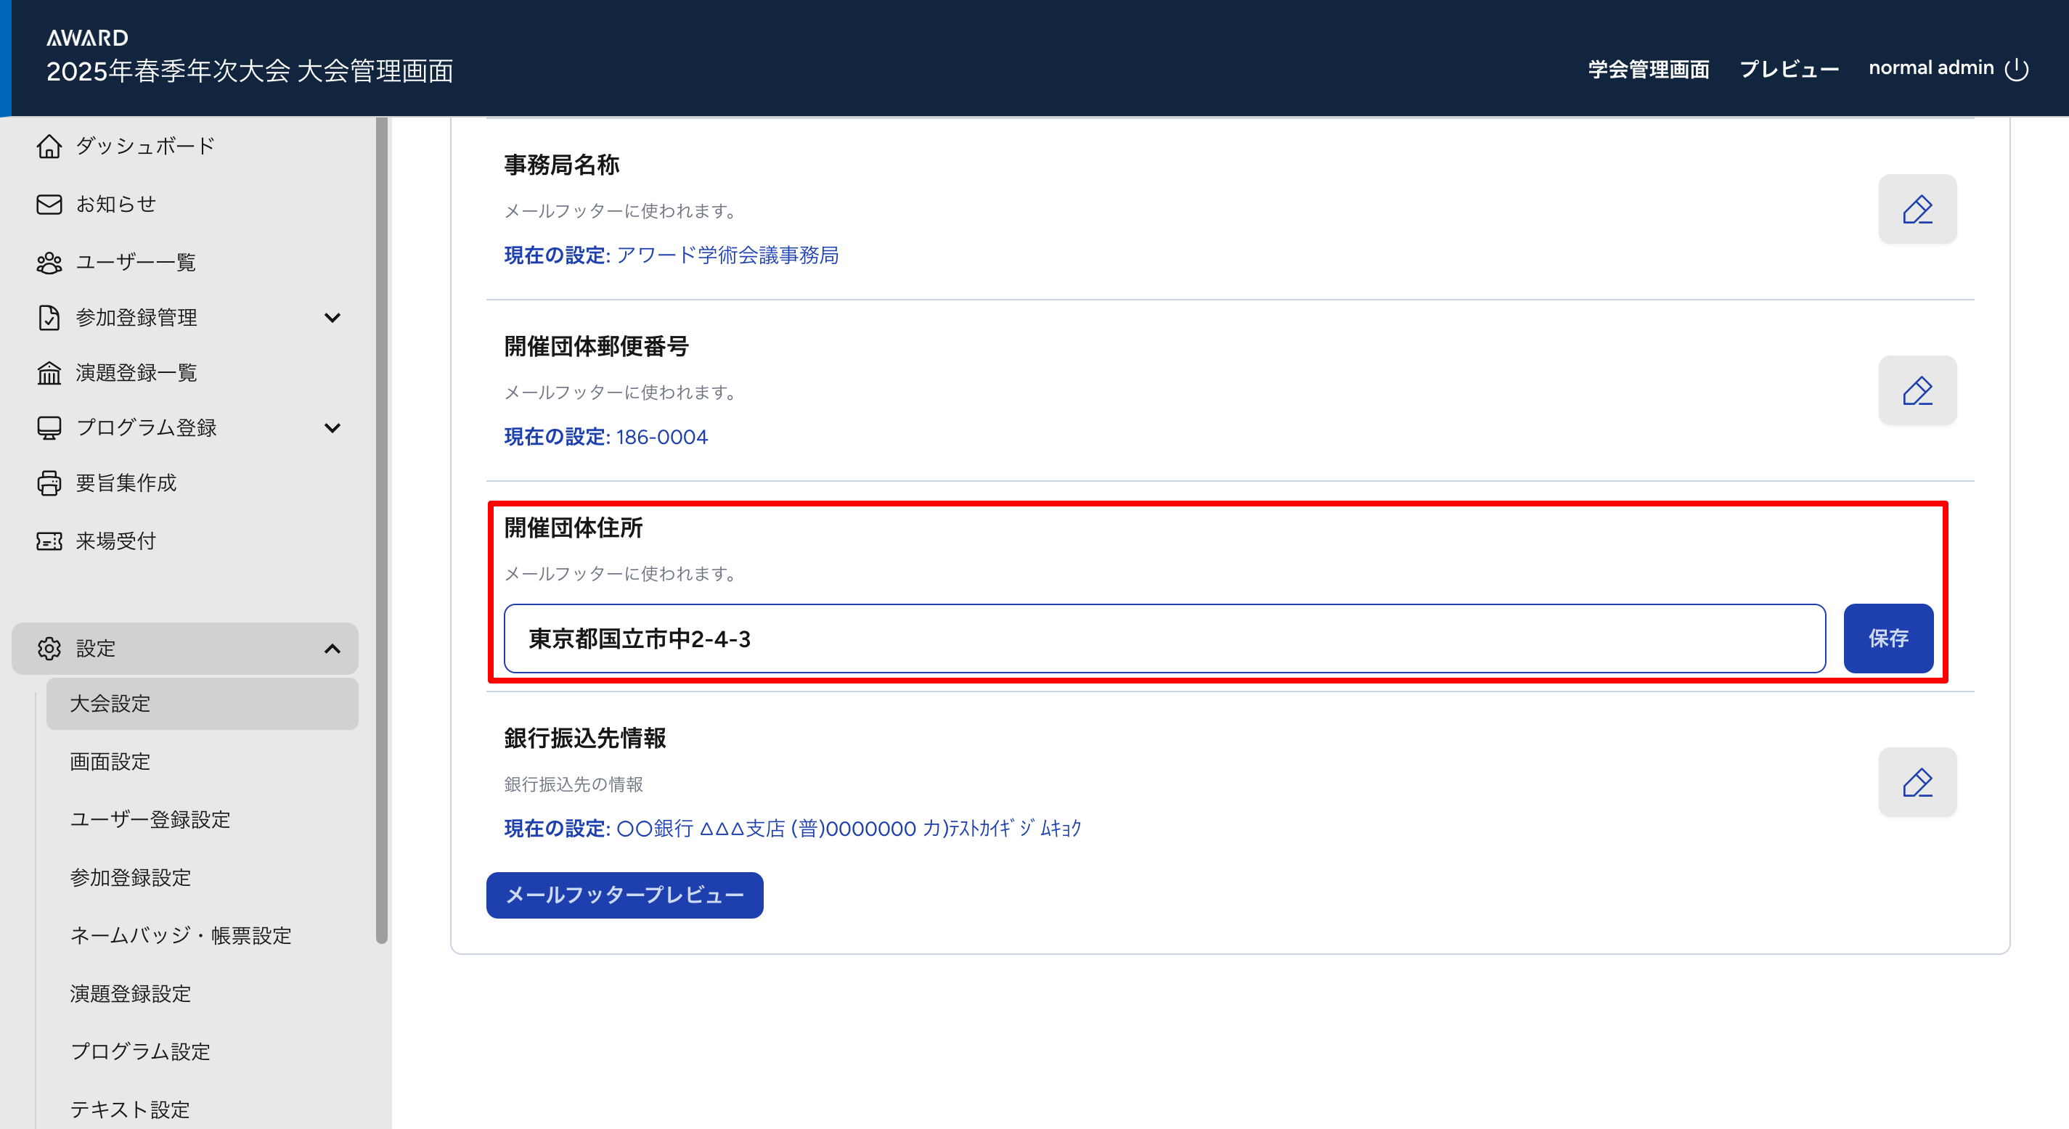Open ユーザー登録設定 menu item
The width and height of the screenshot is (2069, 1129).
click(x=150, y=819)
